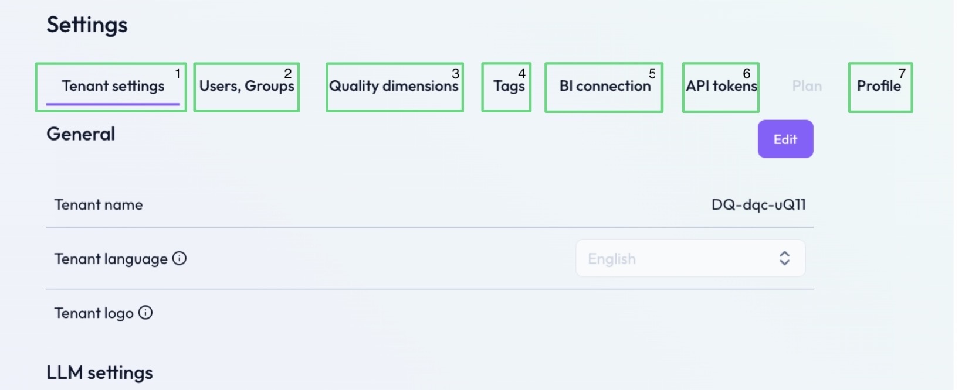Click the Tenant logo info icon
Screen dimensions: 962x390
(x=145, y=313)
